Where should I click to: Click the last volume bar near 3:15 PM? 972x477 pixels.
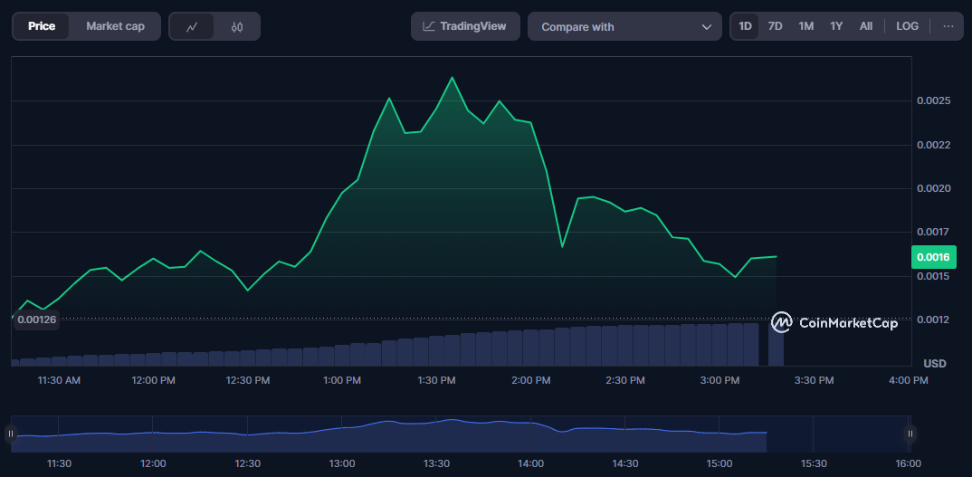(776, 344)
